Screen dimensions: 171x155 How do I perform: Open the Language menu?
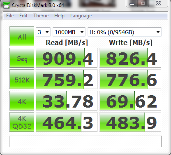point(81,16)
